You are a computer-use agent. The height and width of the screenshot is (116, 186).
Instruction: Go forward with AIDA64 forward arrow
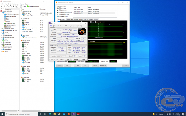5,6
